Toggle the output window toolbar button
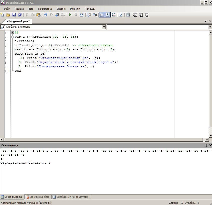 point(102,15)
